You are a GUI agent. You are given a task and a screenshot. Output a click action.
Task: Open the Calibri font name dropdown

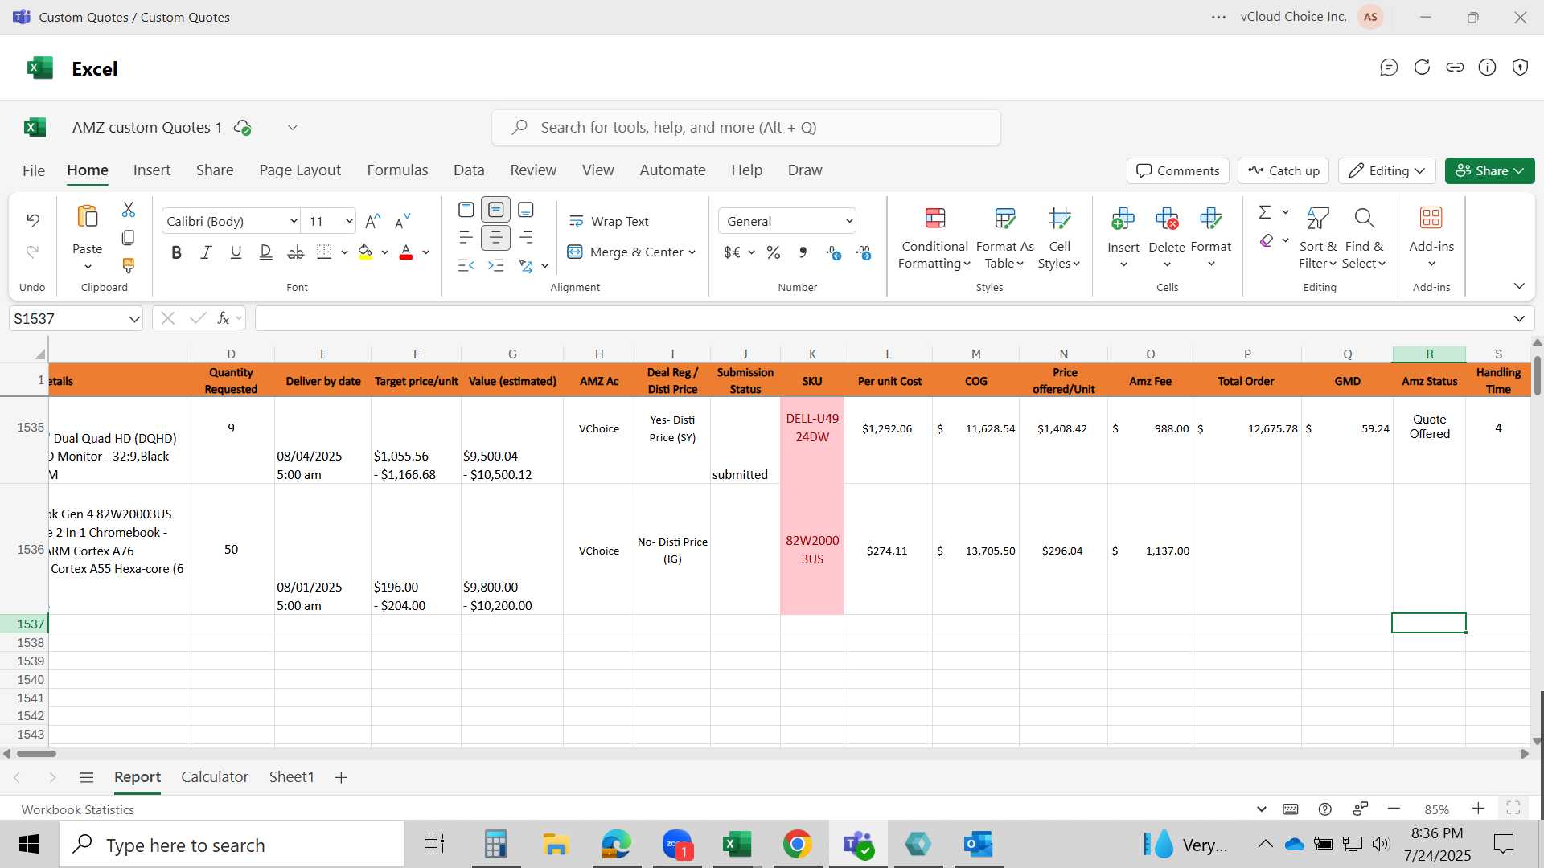coord(294,222)
